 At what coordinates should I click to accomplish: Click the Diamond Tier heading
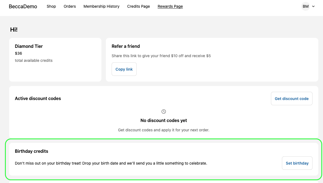point(29,46)
